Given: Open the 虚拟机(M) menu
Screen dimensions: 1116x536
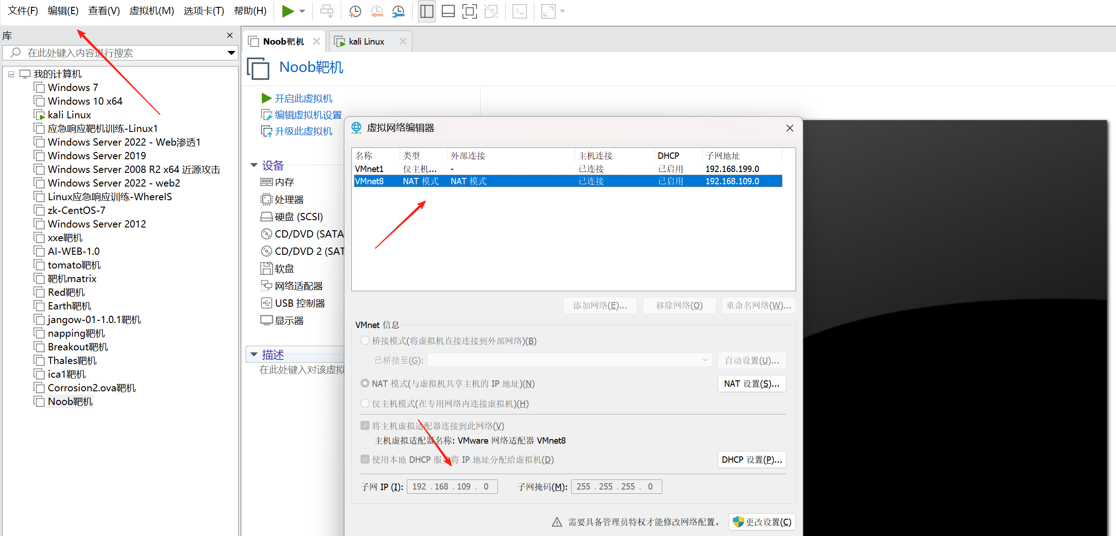Looking at the screenshot, I should point(152,11).
